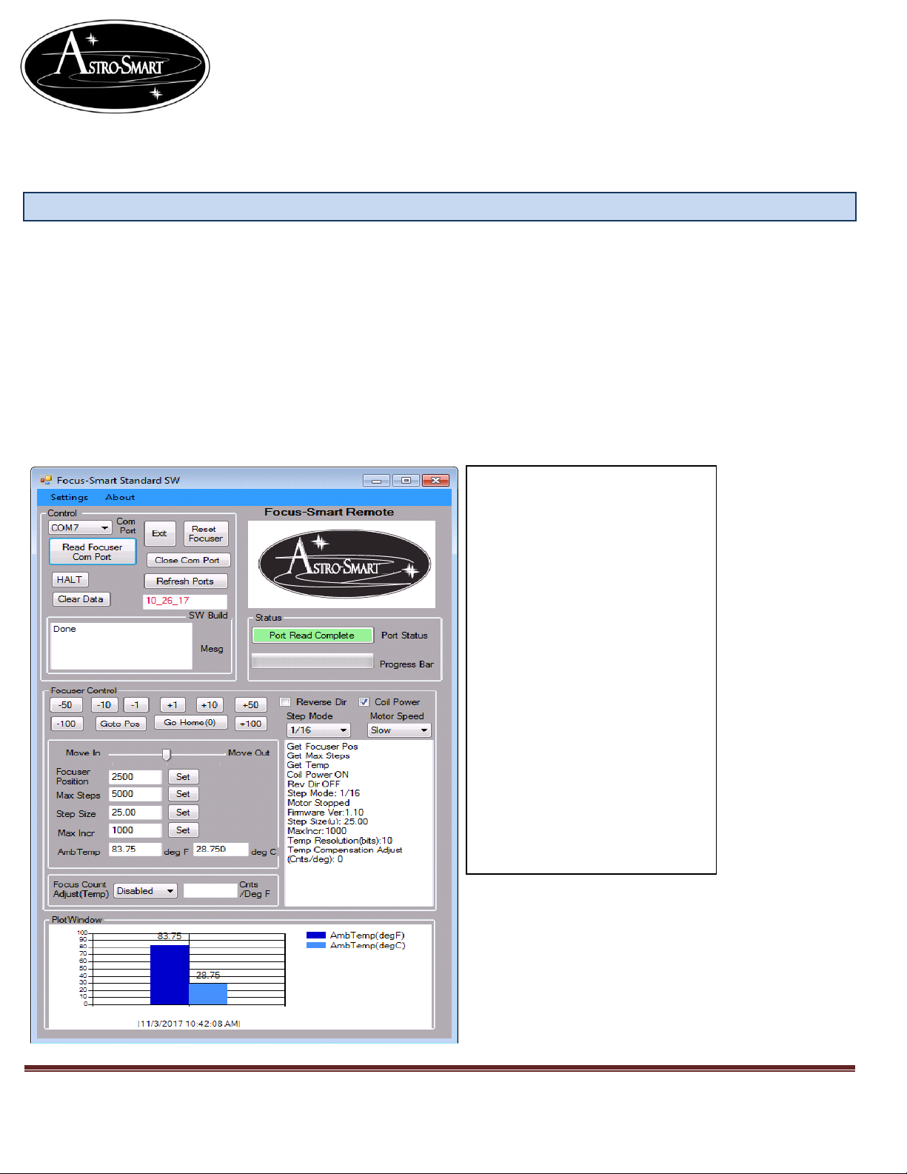This screenshot has width=907, height=1174.
Task: Click the AmbTemp(degC) light blue legend swatch
Action: point(316,946)
